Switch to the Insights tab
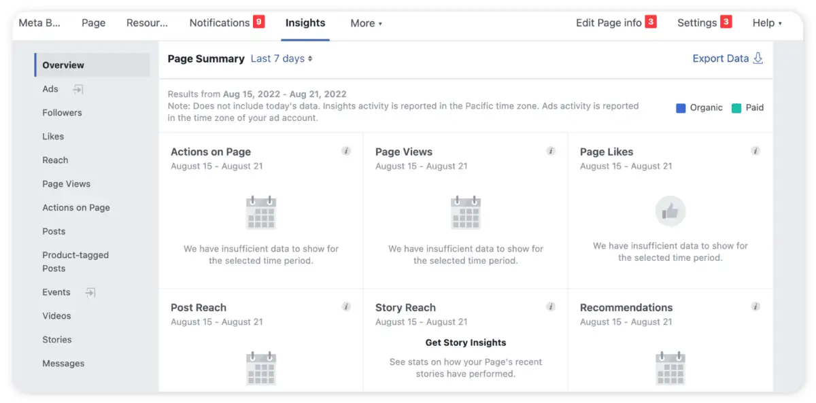The width and height of the screenshot is (816, 403). tap(305, 22)
